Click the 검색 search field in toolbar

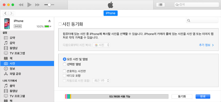pos(197,5)
